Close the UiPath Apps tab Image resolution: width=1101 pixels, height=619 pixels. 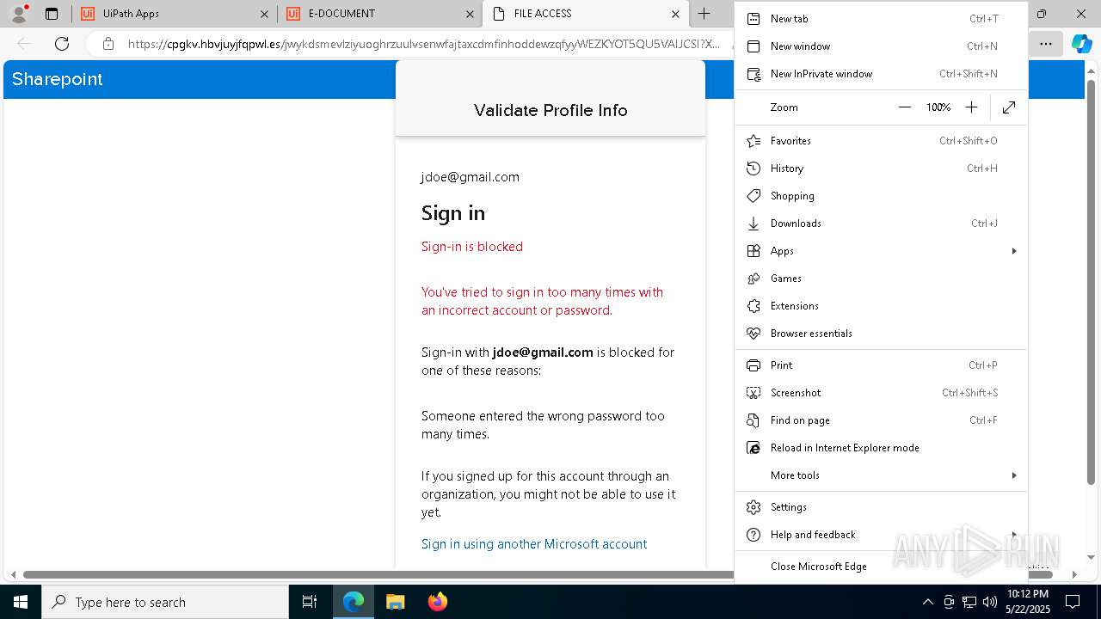coord(264,14)
